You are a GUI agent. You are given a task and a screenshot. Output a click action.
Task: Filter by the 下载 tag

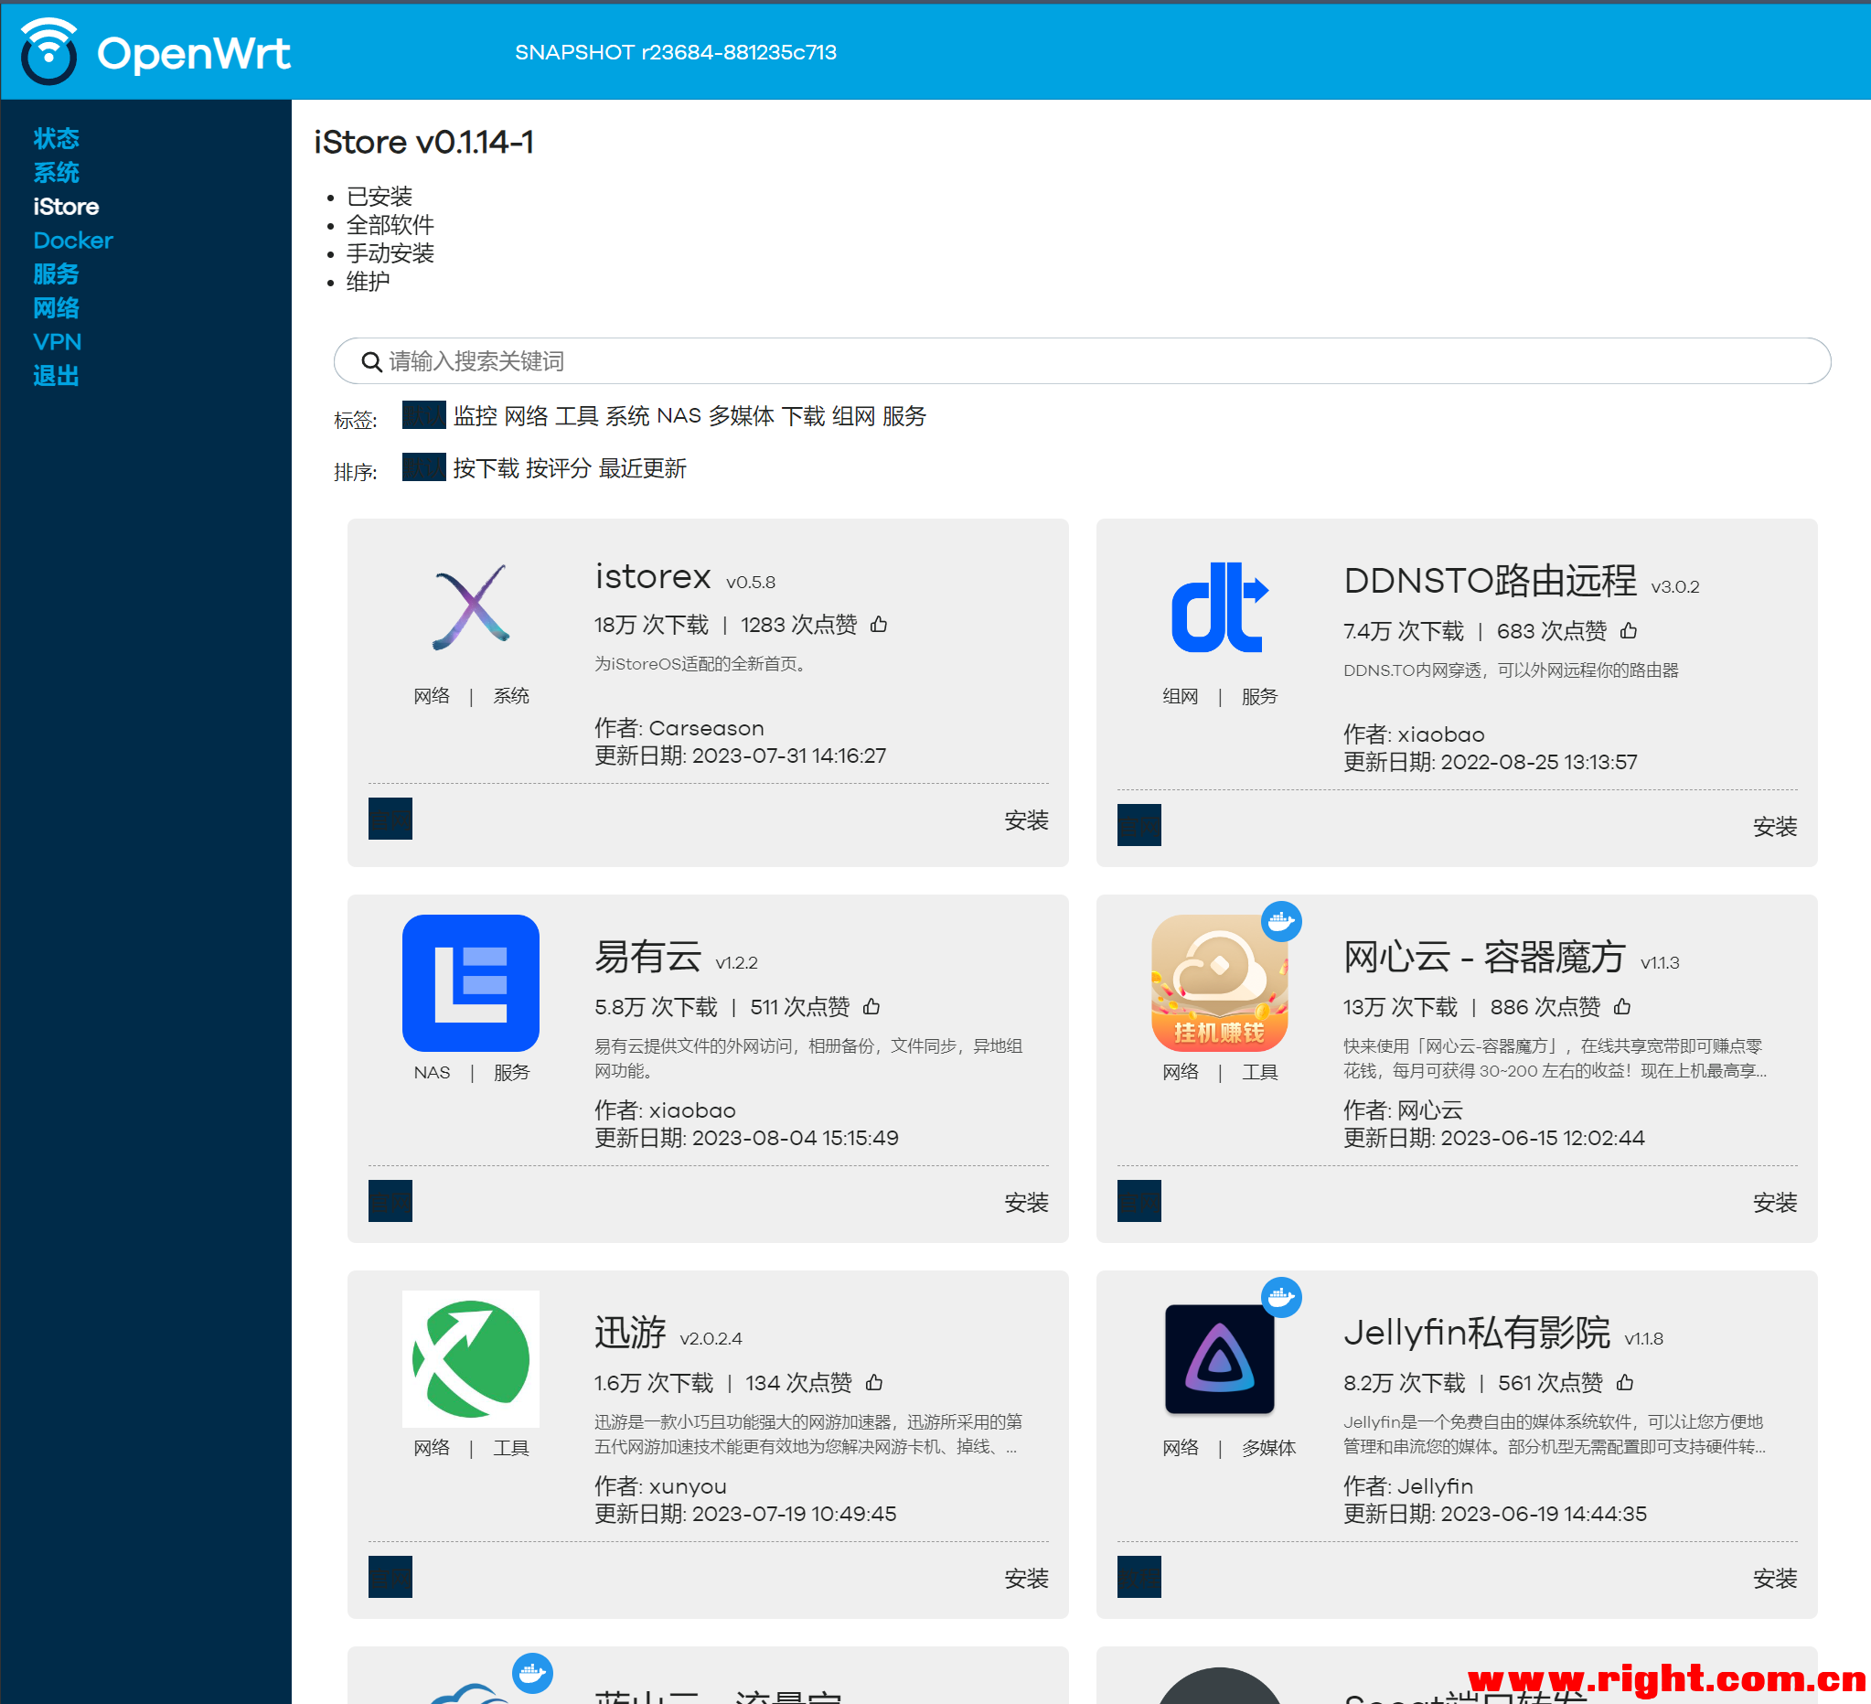[x=803, y=416]
